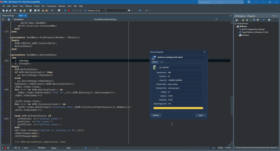The width and height of the screenshot is (280, 151).
Task: Select Battery tab in Power Properties
Action: pyautogui.click(x=155, y=62)
